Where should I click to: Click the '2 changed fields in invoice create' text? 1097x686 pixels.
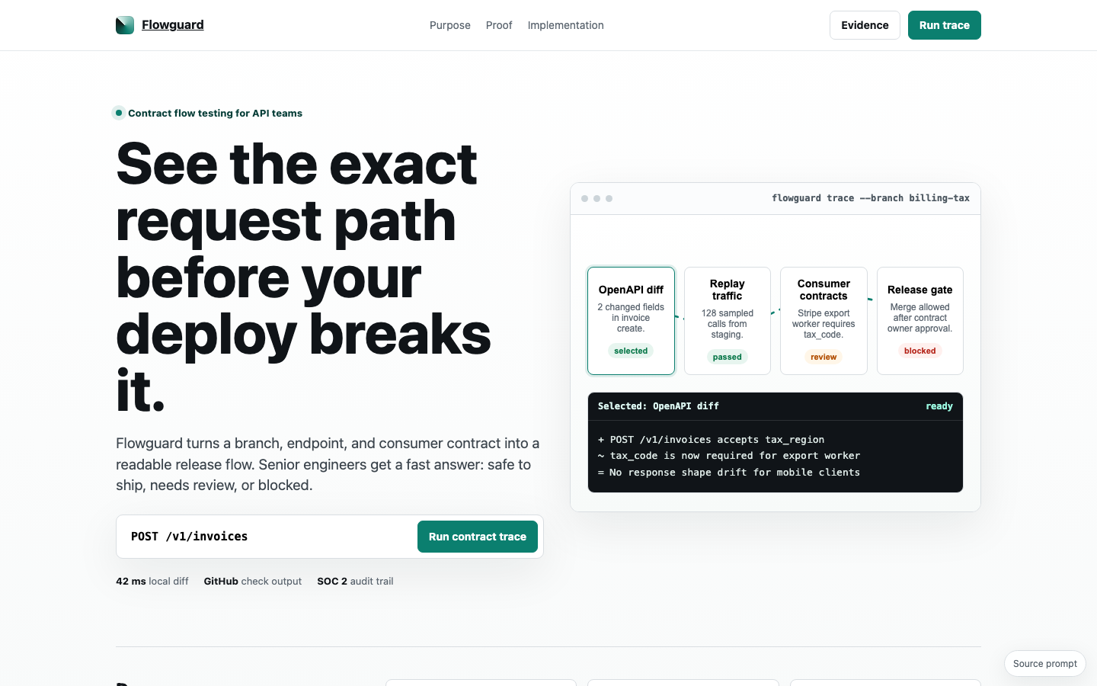tap(631, 318)
